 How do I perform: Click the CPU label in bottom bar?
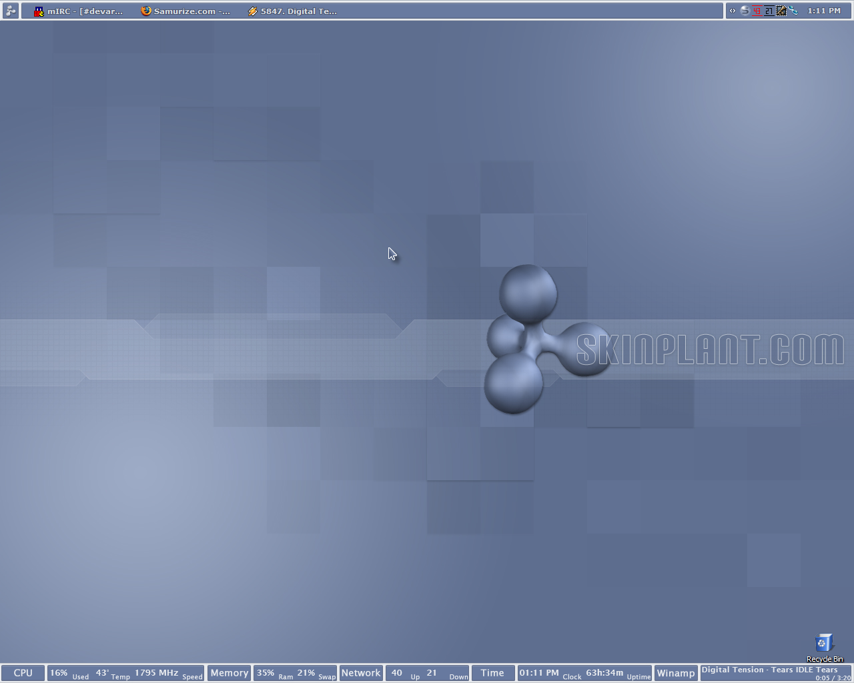pyautogui.click(x=23, y=673)
